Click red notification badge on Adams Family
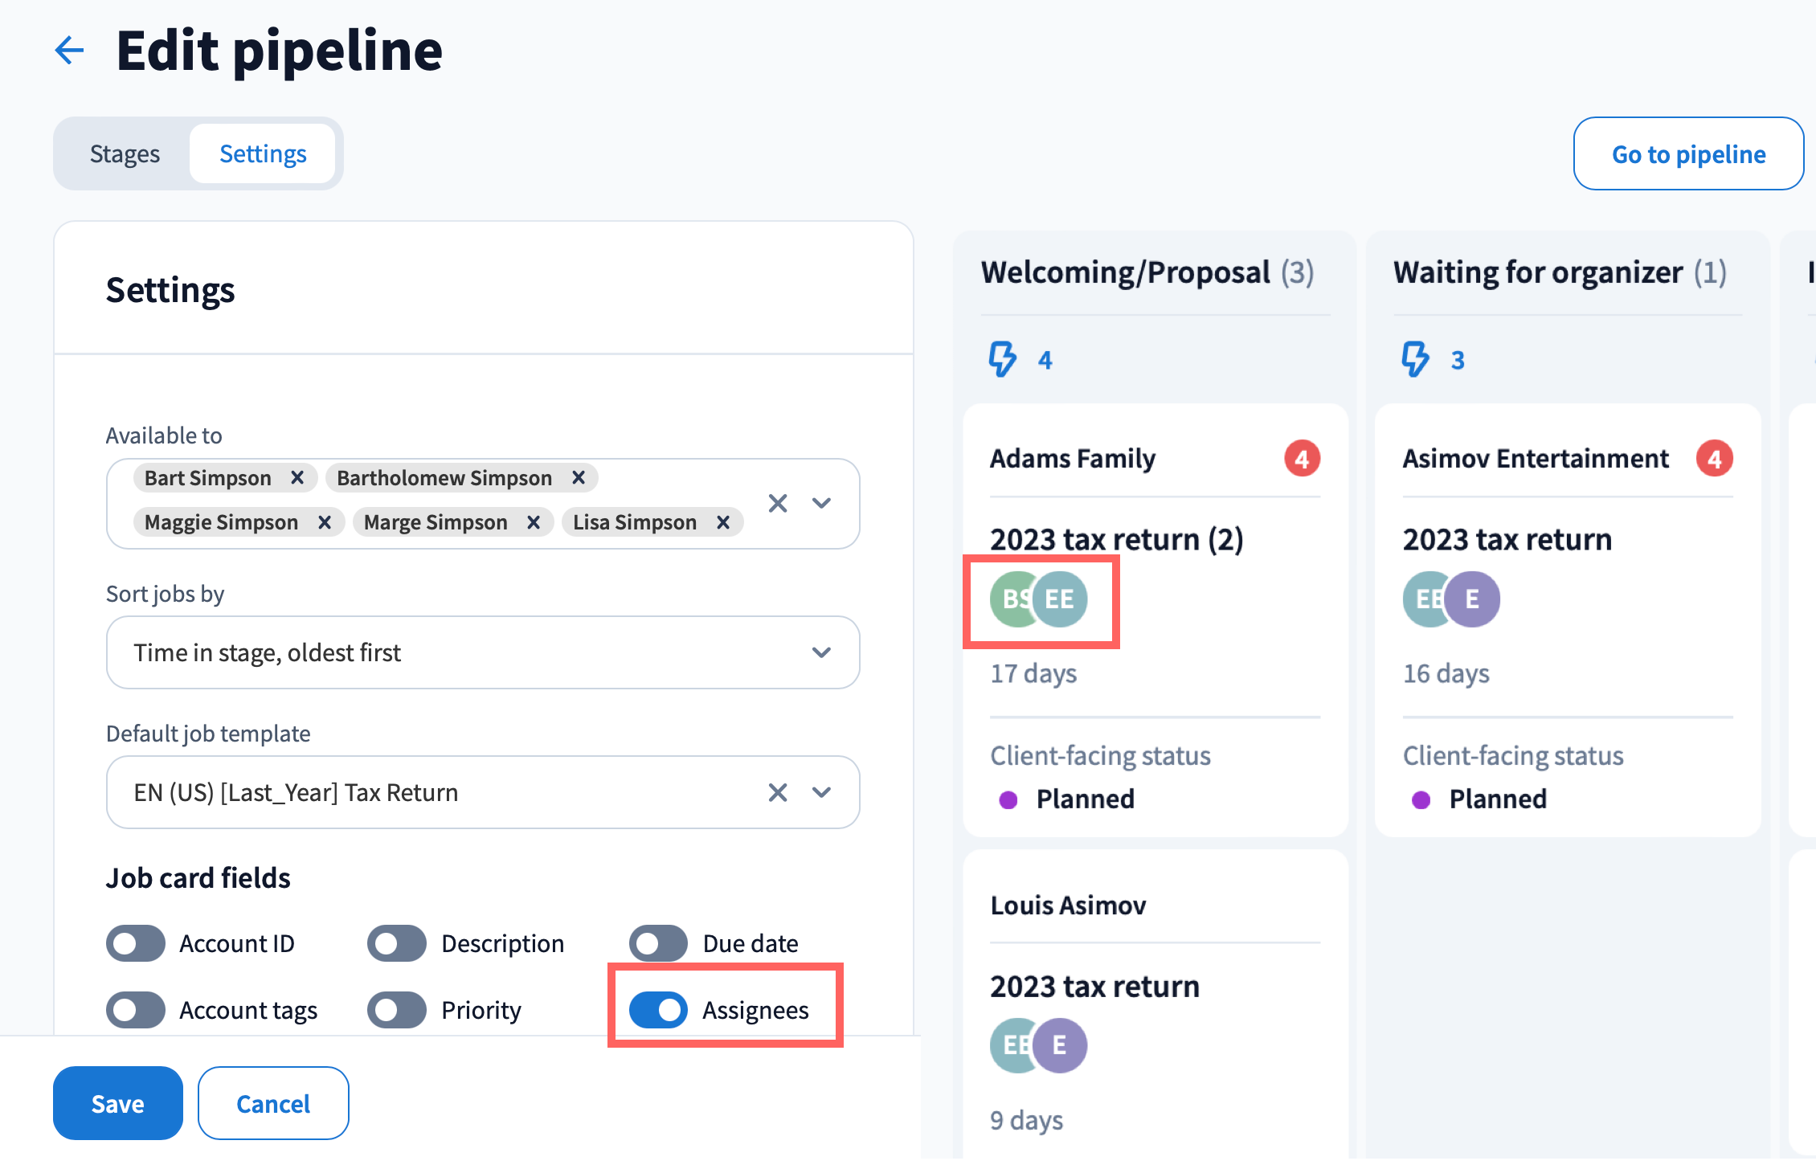This screenshot has width=1816, height=1165. [x=1302, y=459]
